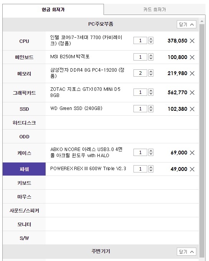Remove POWEREX REX III power X icon
209x261 pixels.
pyautogui.click(x=192, y=169)
